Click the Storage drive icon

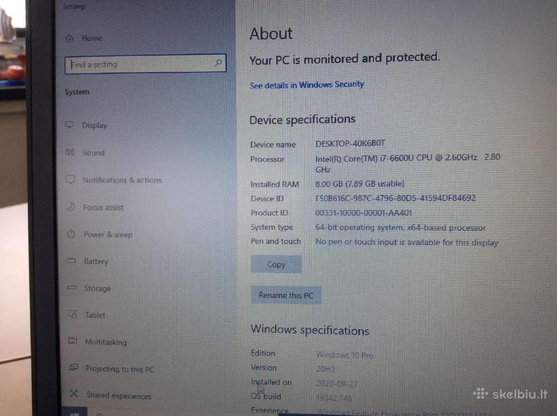[x=72, y=288]
